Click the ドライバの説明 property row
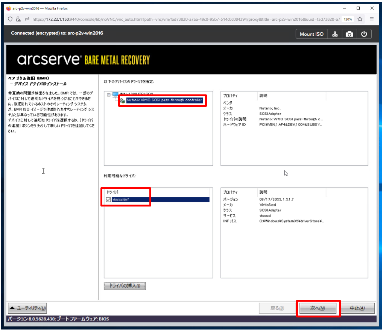Viewport: 383px width, 331px height. 273,119
